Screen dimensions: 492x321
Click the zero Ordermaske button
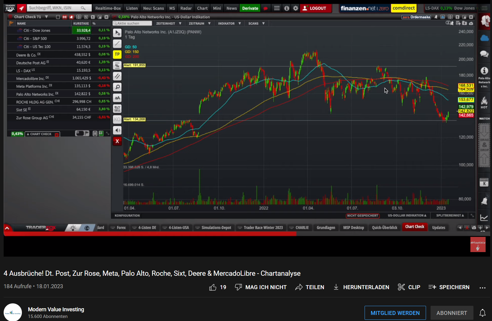coord(416,17)
